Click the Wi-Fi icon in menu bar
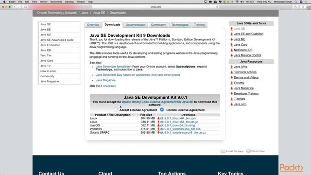The width and height of the screenshot is (311, 175). [237, 2]
